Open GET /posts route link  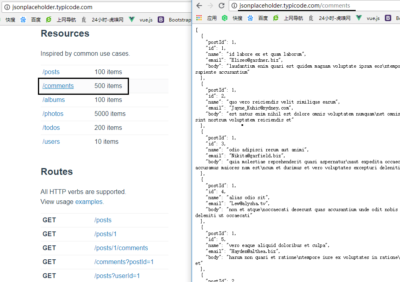point(103,220)
